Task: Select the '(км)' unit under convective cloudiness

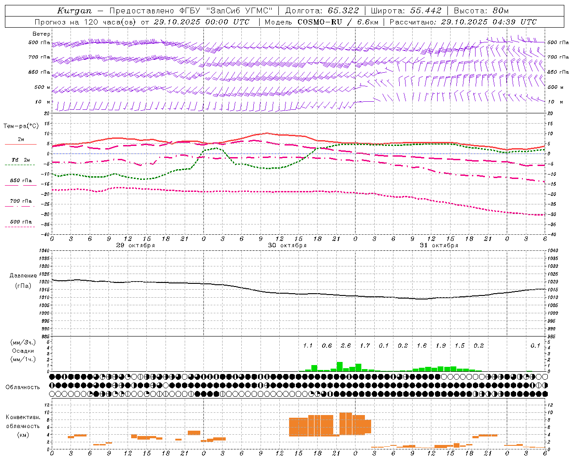Action: [23, 435]
